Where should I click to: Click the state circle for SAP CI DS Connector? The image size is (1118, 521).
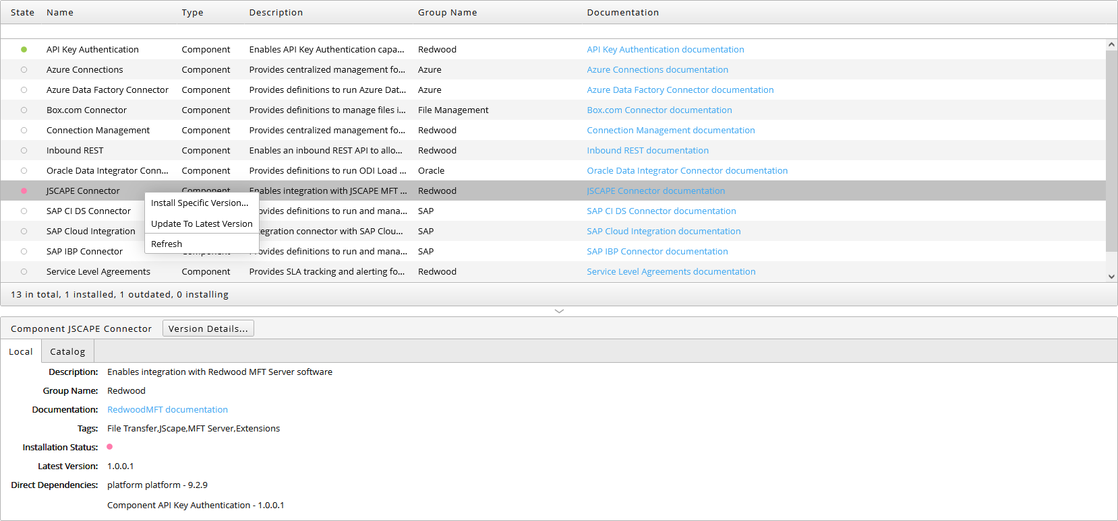tap(24, 211)
